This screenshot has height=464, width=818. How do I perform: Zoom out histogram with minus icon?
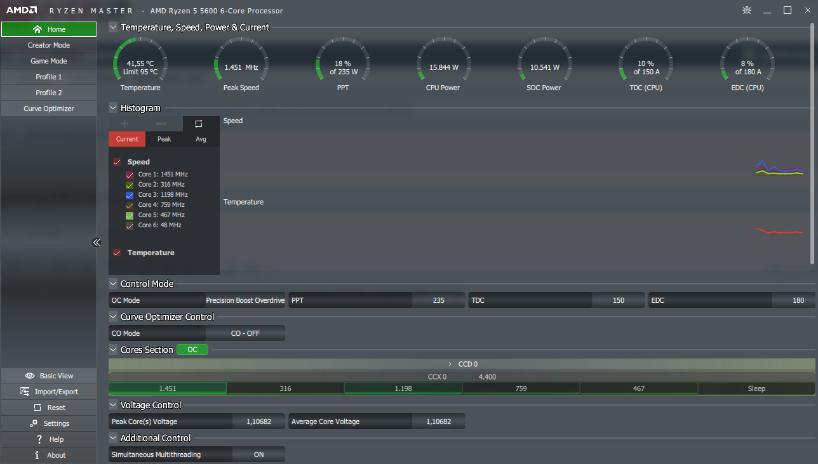161,124
